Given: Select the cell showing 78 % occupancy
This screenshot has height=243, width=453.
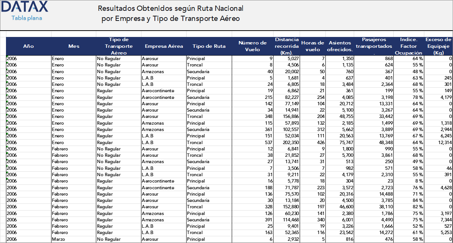Looking at the screenshot, I should (409, 97).
